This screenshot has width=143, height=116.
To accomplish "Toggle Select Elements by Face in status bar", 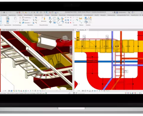I will [133, 93].
